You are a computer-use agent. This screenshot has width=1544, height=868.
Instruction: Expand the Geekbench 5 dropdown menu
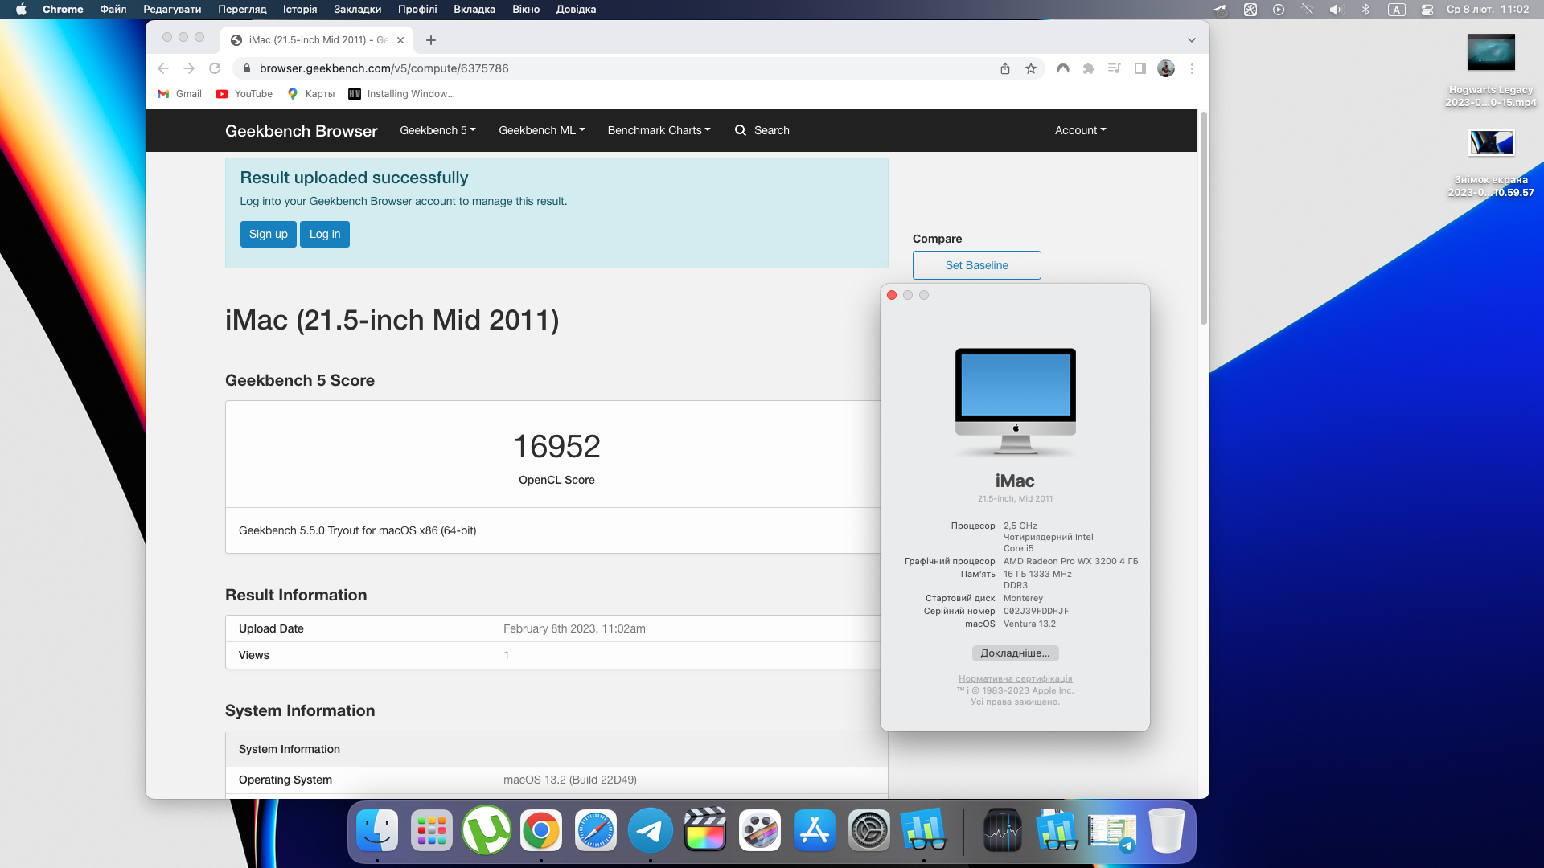point(437,130)
